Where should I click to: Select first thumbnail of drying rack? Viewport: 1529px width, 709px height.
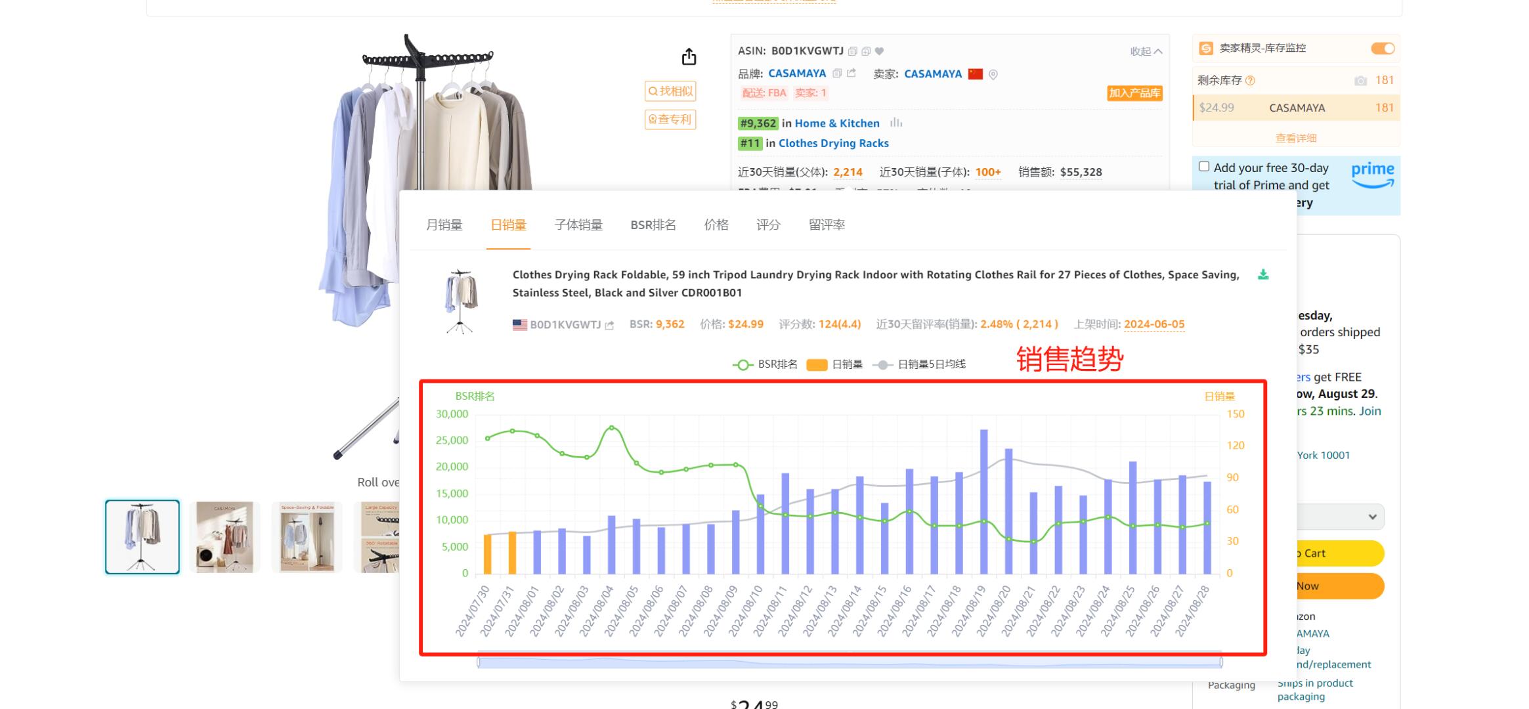[142, 537]
